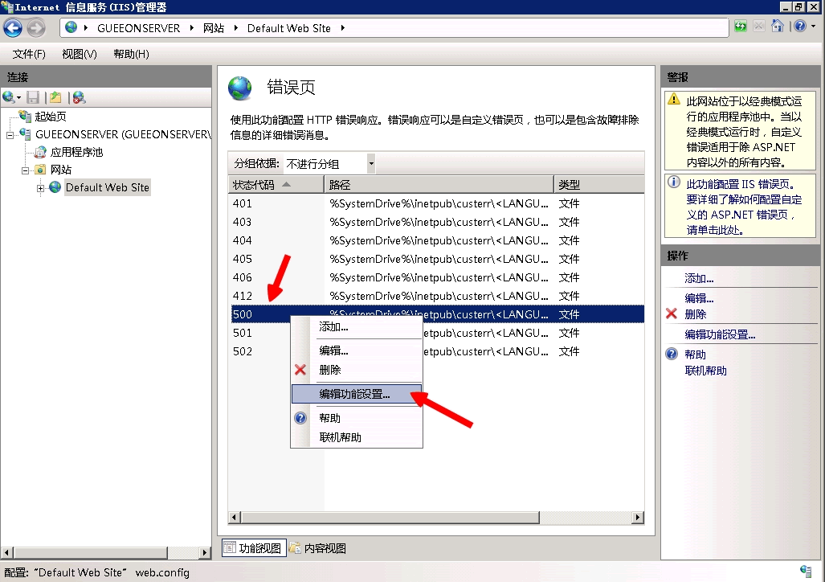Image resolution: width=825 pixels, height=582 pixels.
Task: Open the 视图(V) menu
Action: (79, 54)
